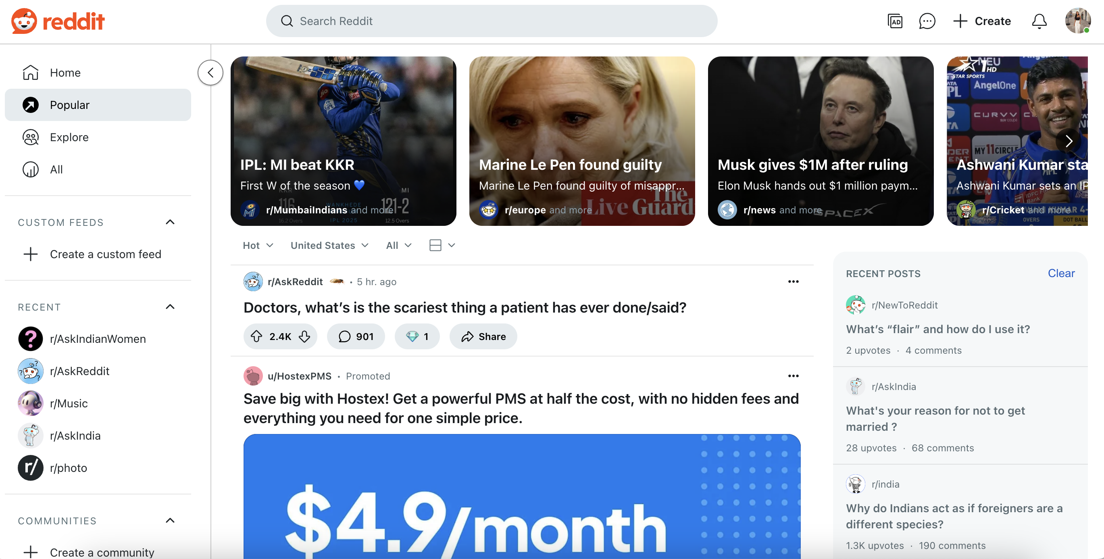Open the notifications bell
Image resolution: width=1104 pixels, height=559 pixels.
click(1039, 21)
